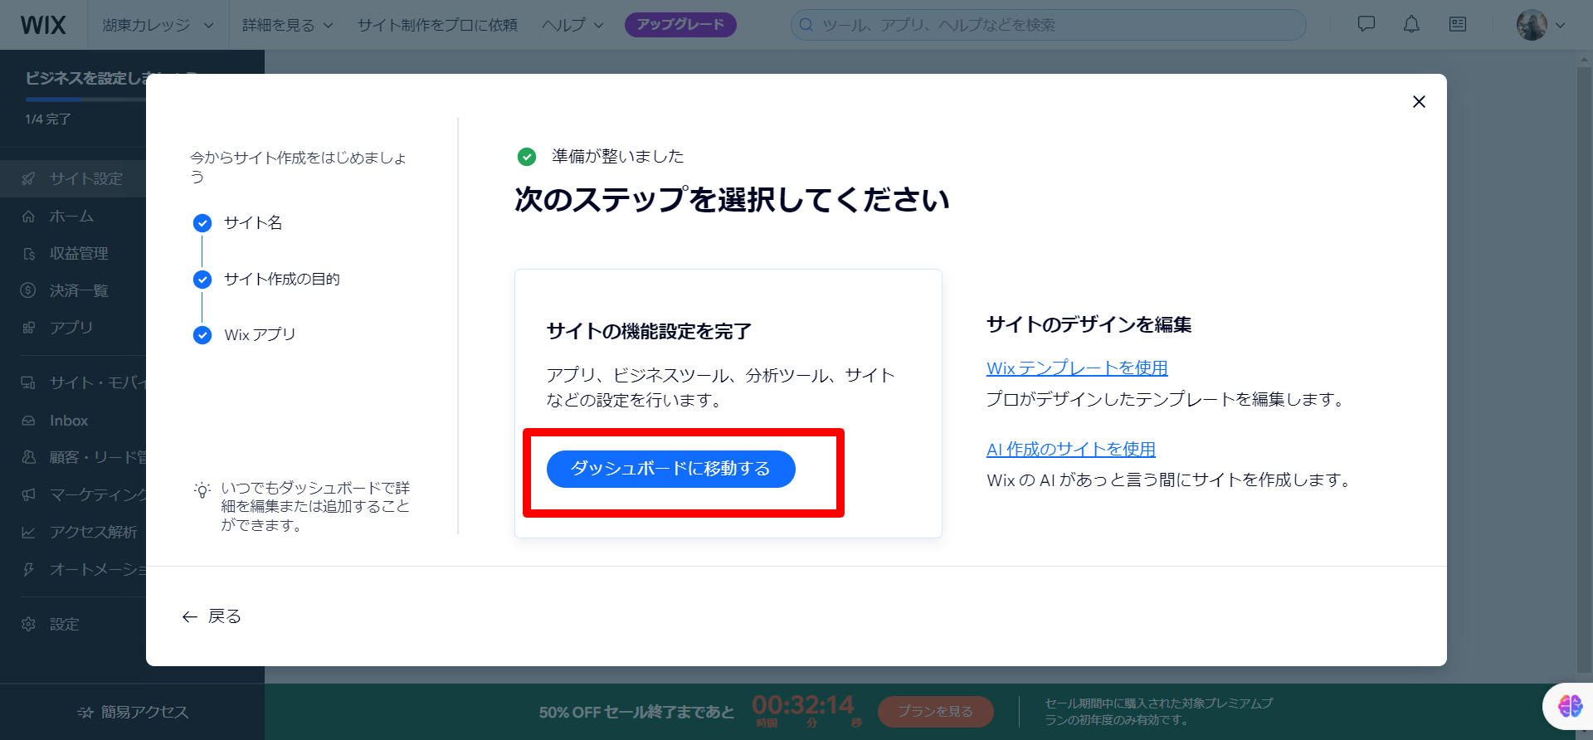Click the search field in top bar
The width and height of the screenshot is (1593, 740).
1048,25
